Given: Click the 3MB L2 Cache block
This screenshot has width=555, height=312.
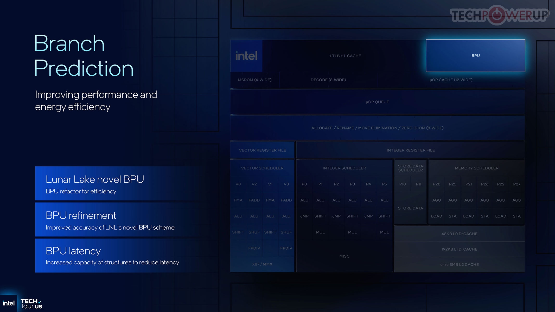Looking at the screenshot, I should 459,264.
